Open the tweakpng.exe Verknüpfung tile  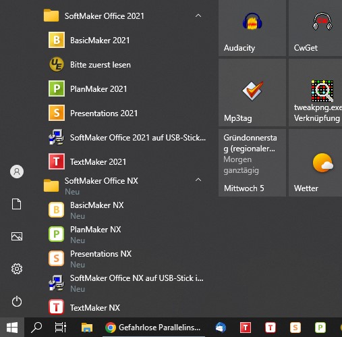pyautogui.click(x=315, y=93)
